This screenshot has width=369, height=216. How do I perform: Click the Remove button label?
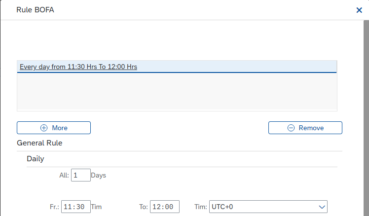(x=311, y=128)
